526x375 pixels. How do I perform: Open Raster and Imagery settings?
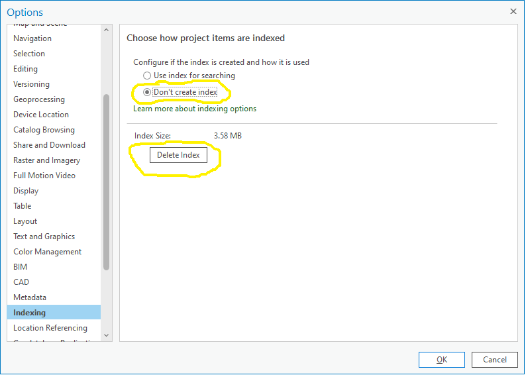[46, 160]
